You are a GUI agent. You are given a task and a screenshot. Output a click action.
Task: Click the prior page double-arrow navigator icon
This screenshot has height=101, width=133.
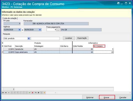click(x=6, y=92)
